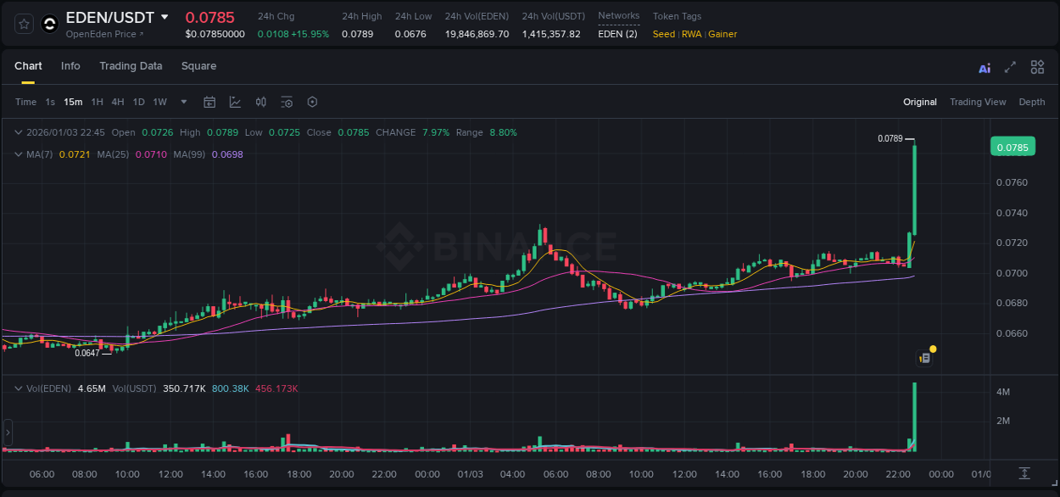
Task: Expand chart to fullscreen with diagonal arrows icon
Action: pyautogui.click(x=1010, y=66)
